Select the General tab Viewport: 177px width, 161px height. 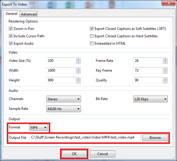pos(12,14)
